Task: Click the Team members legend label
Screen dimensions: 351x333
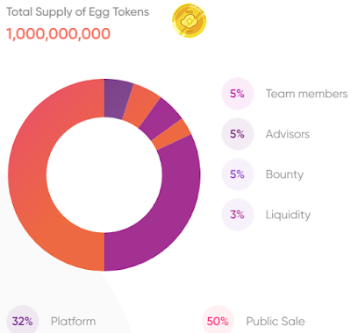Action: 306,94
